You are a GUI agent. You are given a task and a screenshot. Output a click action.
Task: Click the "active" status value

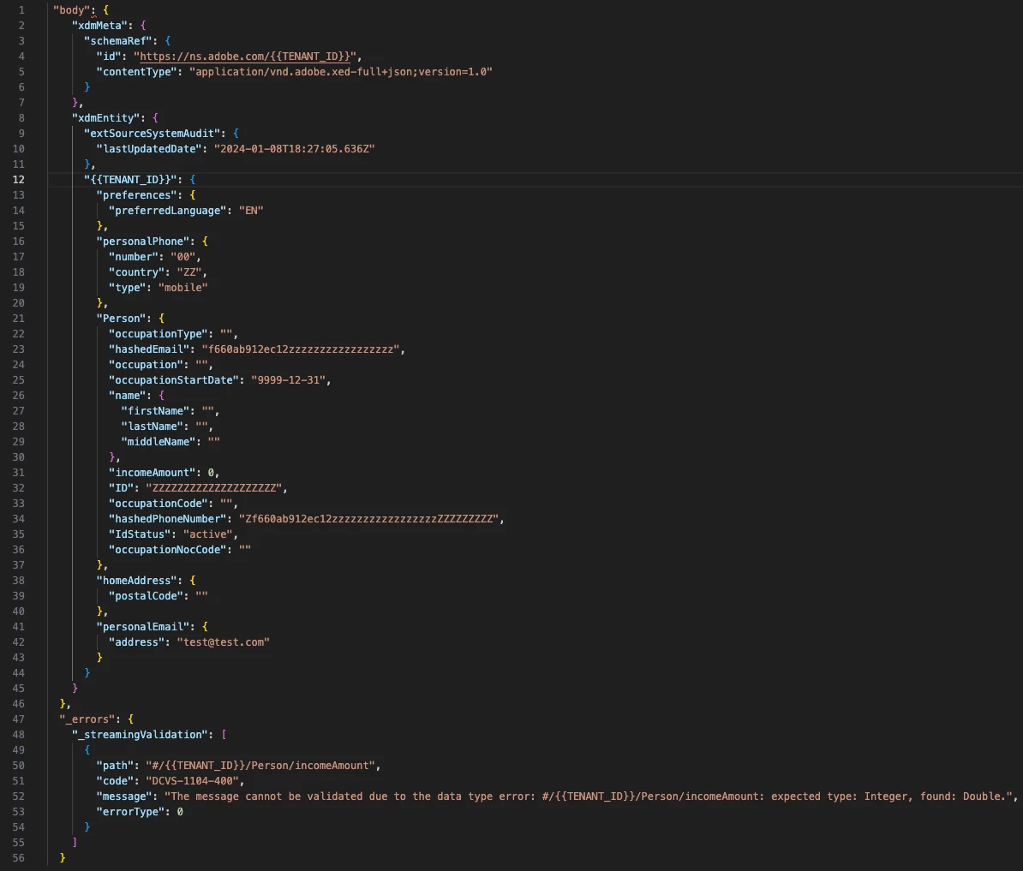[207, 535]
